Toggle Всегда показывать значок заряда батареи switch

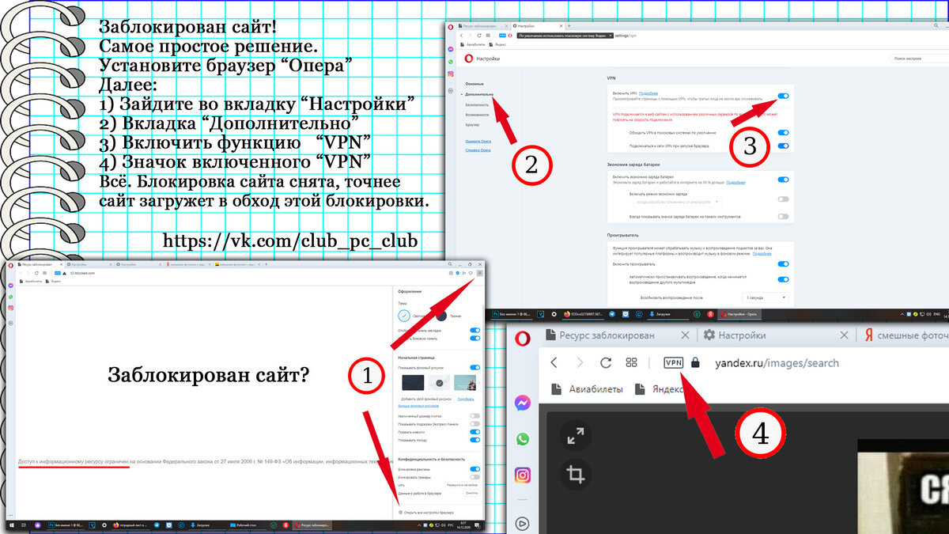point(783,216)
